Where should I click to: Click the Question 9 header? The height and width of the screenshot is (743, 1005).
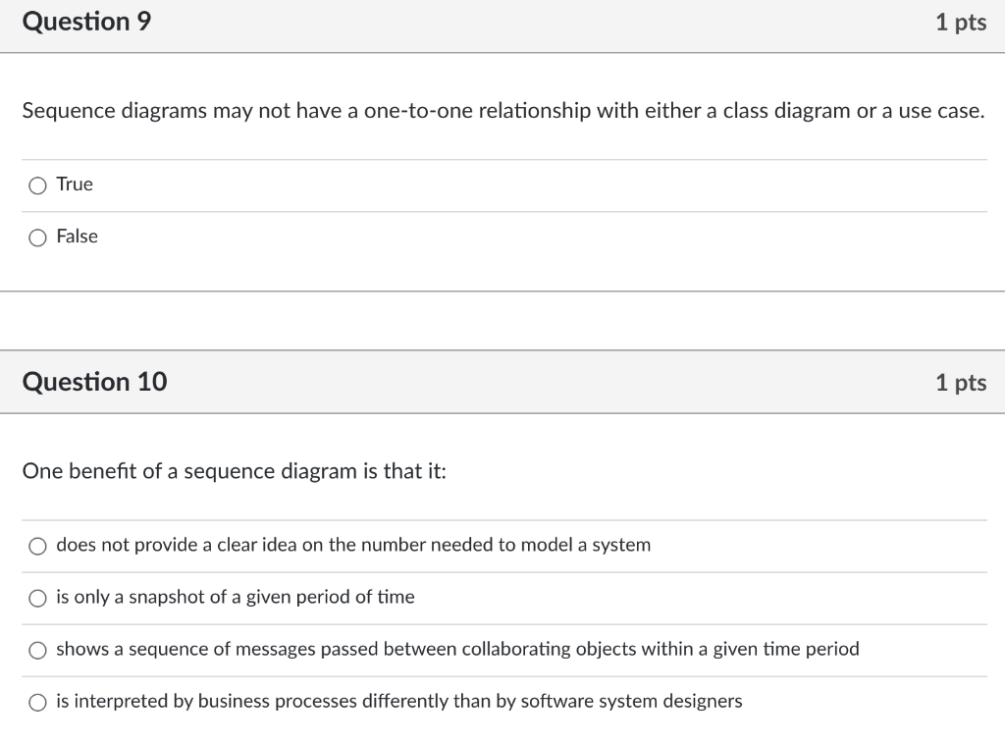pos(87,22)
